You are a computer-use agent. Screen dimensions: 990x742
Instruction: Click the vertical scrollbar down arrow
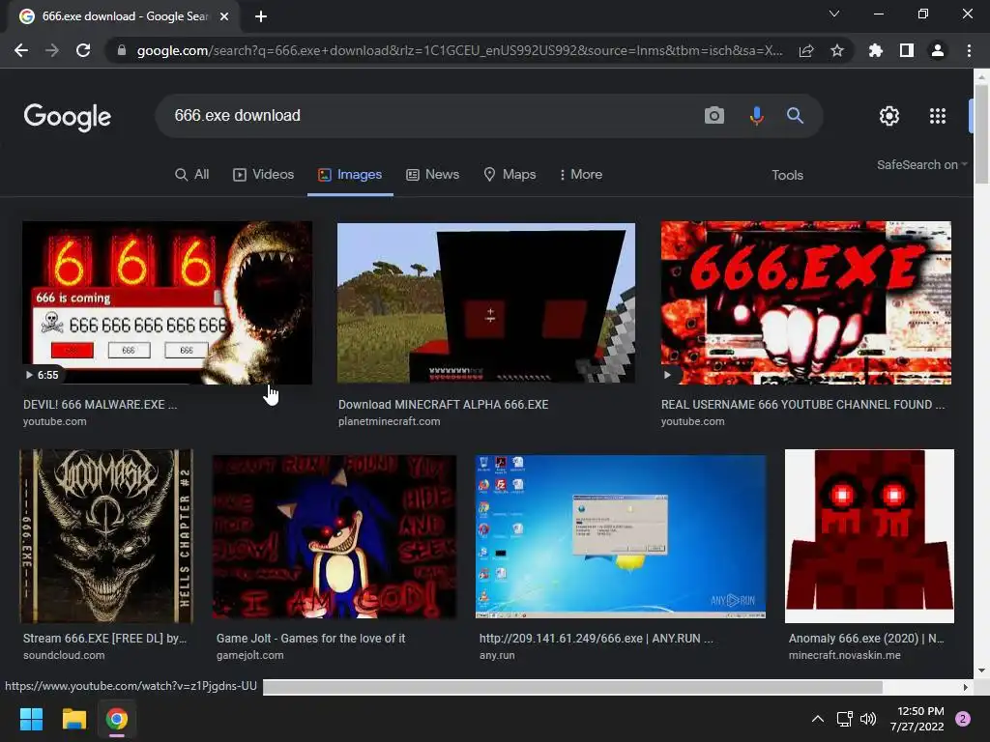[981, 671]
